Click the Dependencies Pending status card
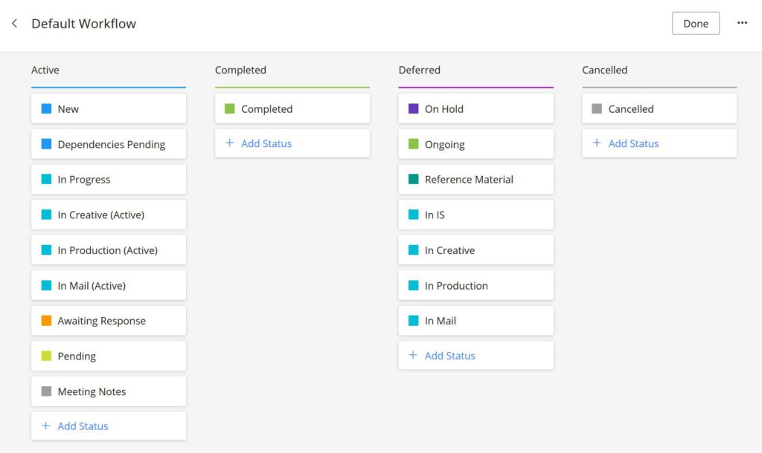 (x=108, y=144)
